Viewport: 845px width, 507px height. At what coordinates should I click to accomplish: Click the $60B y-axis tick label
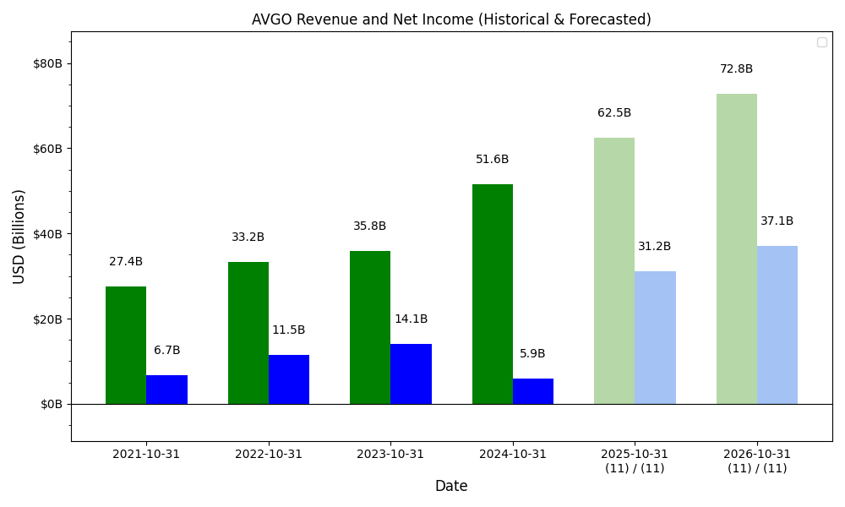[x=48, y=149]
